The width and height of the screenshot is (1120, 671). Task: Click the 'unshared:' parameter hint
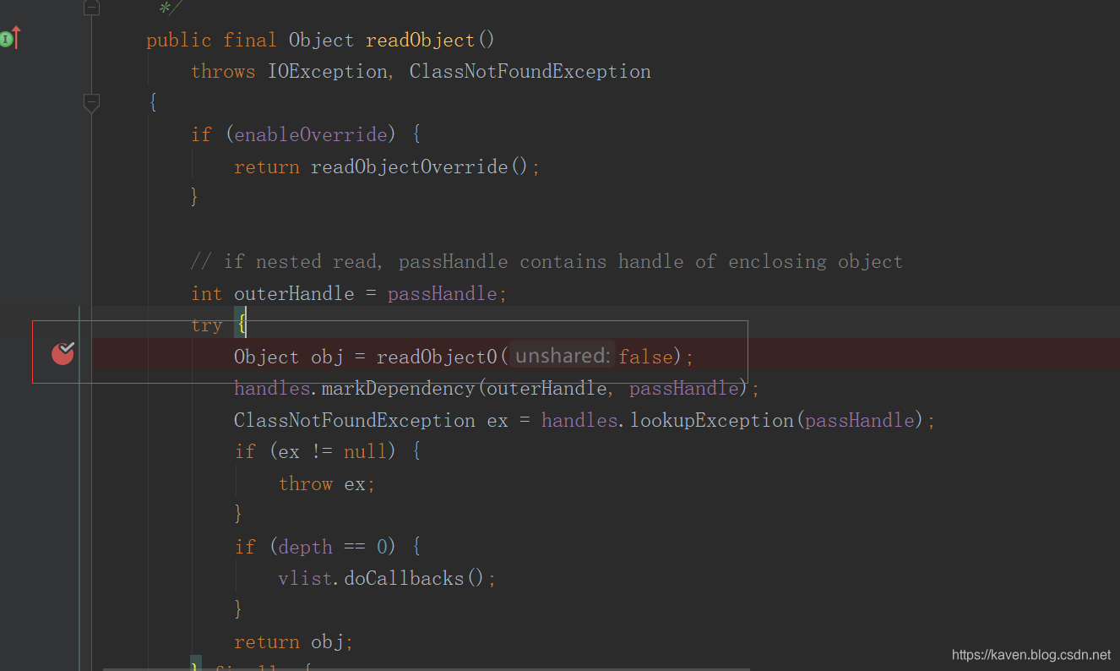tap(562, 356)
